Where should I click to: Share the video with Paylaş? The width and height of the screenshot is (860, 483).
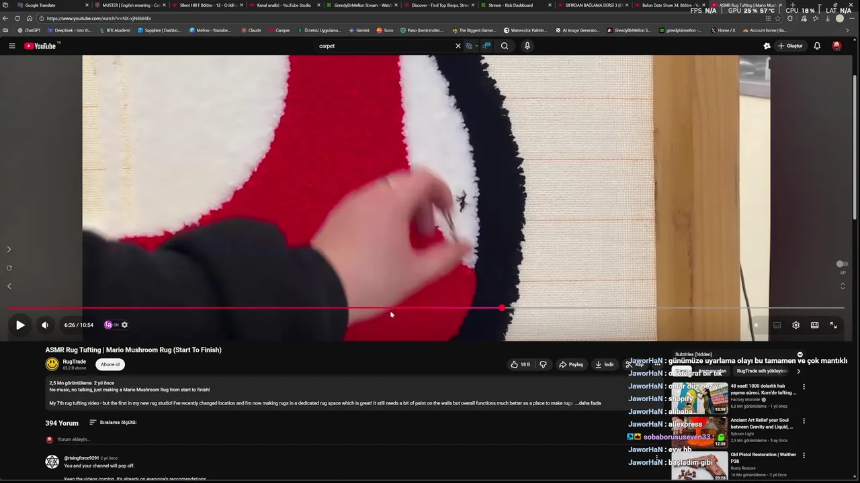click(x=571, y=364)
